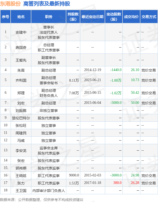Click the 高管列表及最新持股 heading
The height and width of the screenshot is (202, 158).
click(x=47, y=4)
